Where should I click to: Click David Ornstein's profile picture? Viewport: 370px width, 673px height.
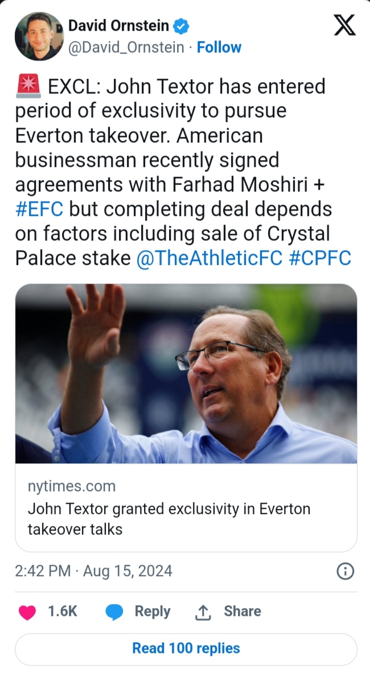tap(39, 36)
